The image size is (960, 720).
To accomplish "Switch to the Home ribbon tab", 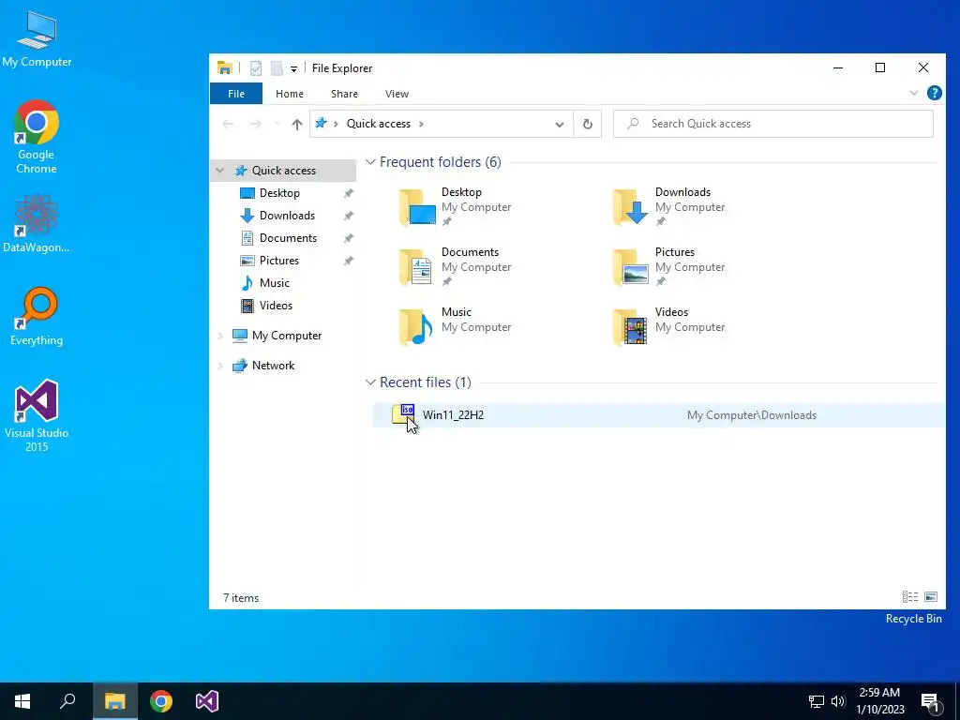I will click(290, 94).
